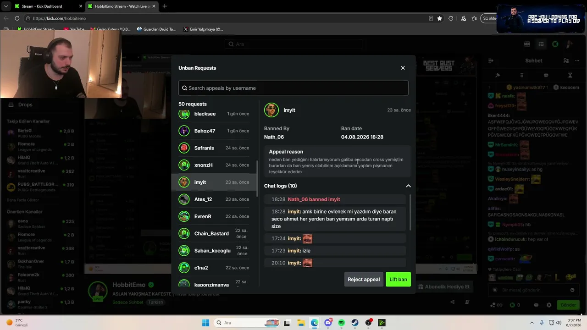Open Spotify from the taskbar
The image size is (587, 330).
coord(341,323)
